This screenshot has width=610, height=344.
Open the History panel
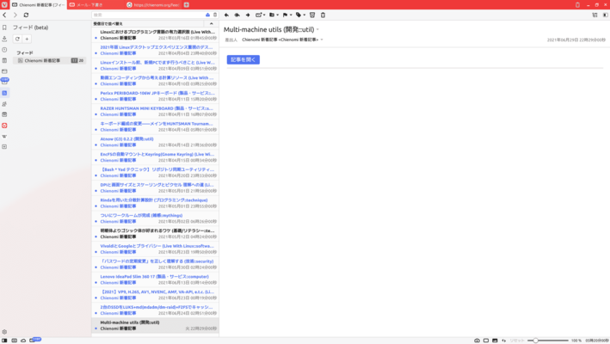click(x=4, y=49)
